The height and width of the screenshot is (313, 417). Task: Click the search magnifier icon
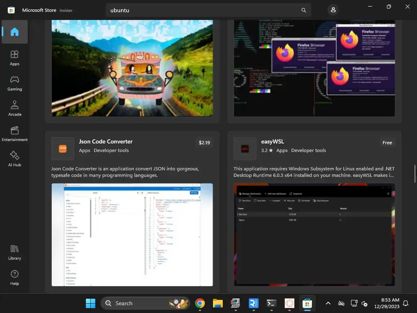tap(303, 10)
